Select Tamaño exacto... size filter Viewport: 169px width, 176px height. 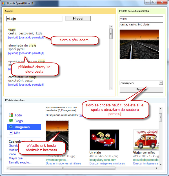coord(20,163)
